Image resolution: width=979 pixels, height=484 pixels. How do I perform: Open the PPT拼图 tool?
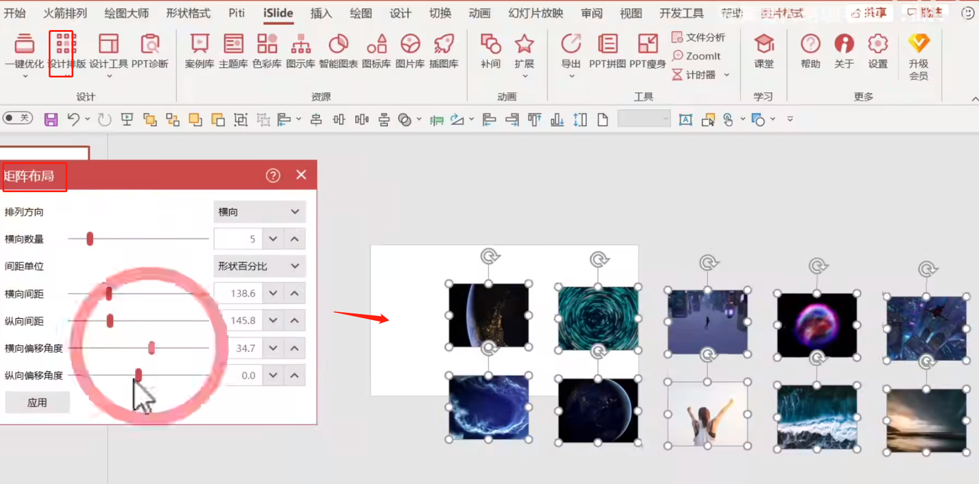[x=607, y=52]
